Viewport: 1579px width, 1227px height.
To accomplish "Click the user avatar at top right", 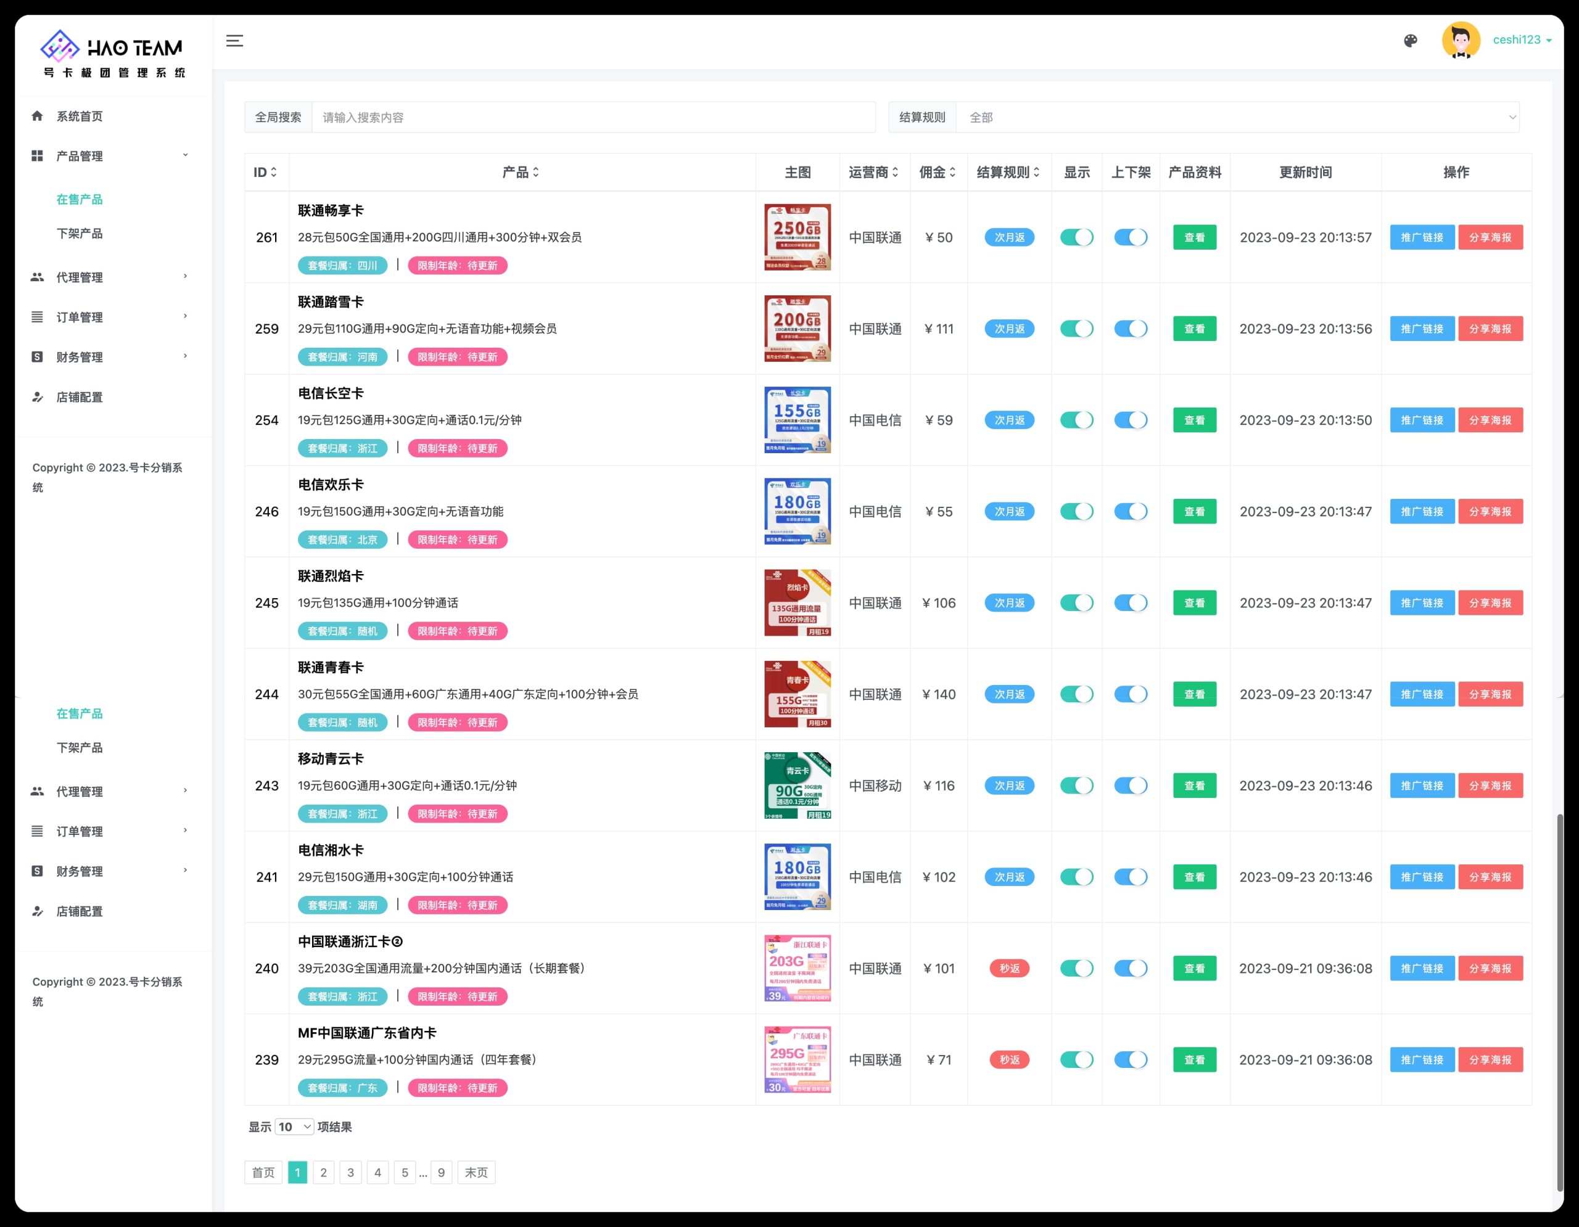I will (1461, 41).
